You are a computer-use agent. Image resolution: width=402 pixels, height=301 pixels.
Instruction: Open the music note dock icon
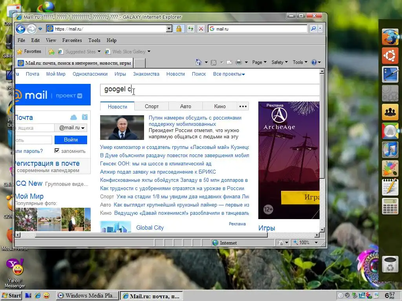(390, 150)
